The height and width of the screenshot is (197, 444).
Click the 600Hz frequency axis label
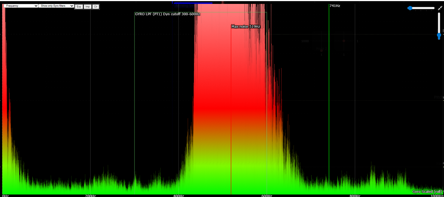[x=267, y=196]
